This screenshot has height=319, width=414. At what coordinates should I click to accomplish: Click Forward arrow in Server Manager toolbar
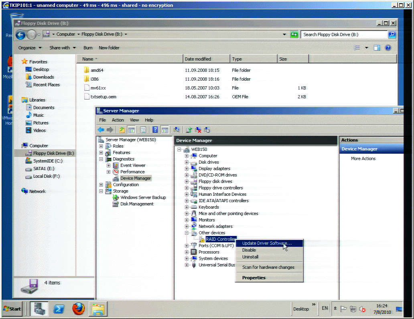110,130
